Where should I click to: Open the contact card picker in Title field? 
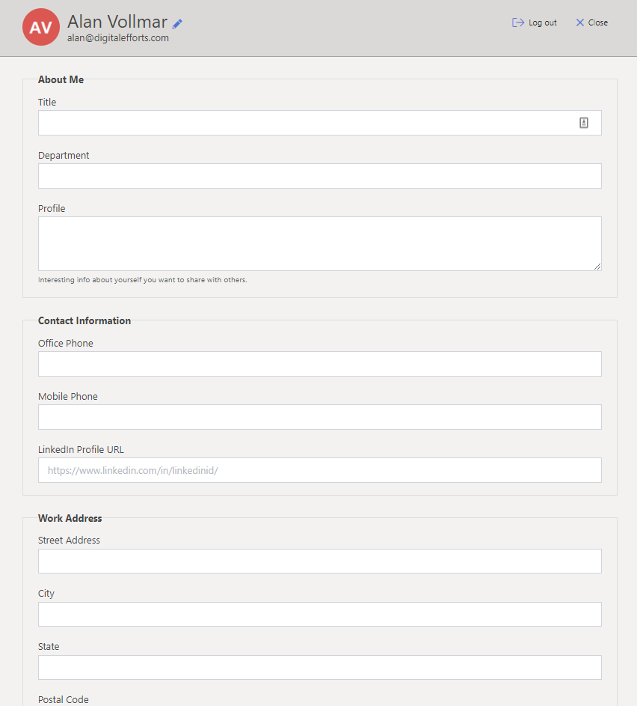tap(584, 122)
